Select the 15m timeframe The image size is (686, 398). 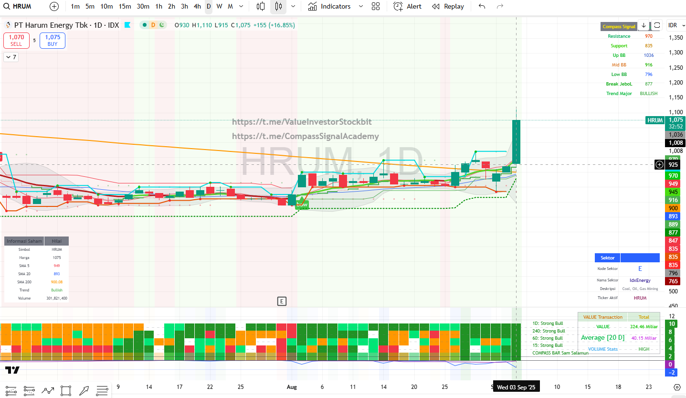pyautogui.click(x=125, y=6)
